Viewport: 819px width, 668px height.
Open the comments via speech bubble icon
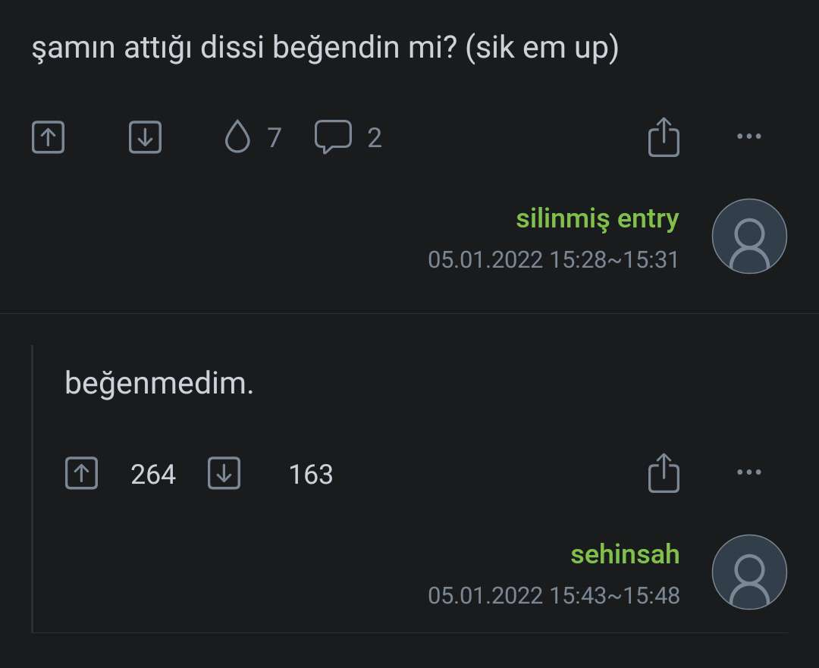(334, 137)
